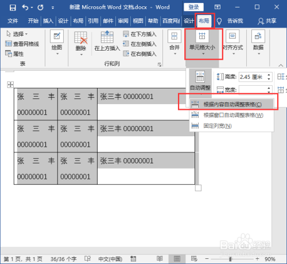The image size is (287, 264).
Task: Collapse the ribbon chevron
Action: click(281, 66)
